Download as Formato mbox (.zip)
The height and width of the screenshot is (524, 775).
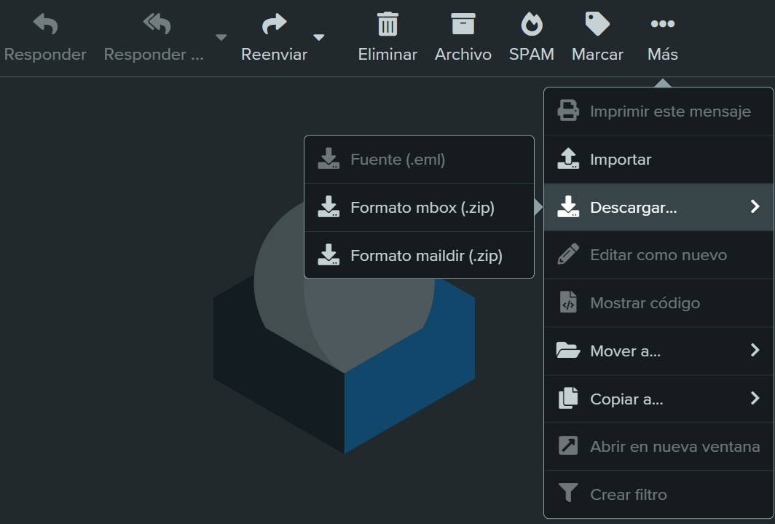419,208
